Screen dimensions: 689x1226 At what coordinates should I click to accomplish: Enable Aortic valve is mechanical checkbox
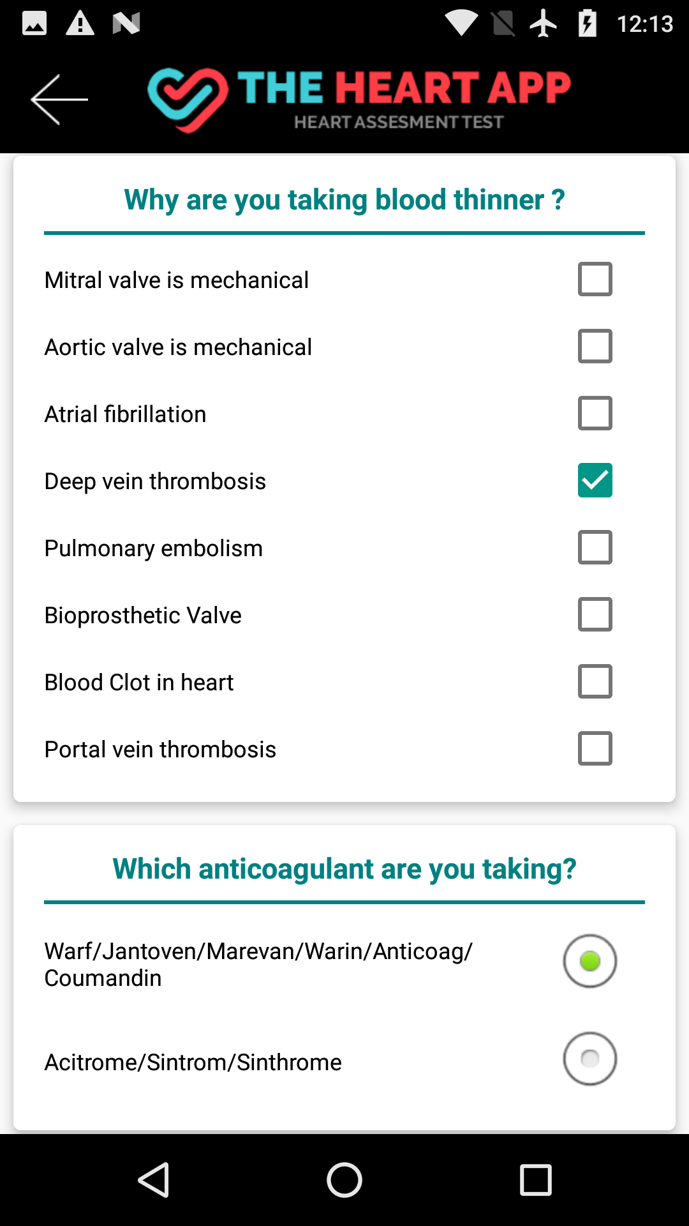[x=595, y=346]
